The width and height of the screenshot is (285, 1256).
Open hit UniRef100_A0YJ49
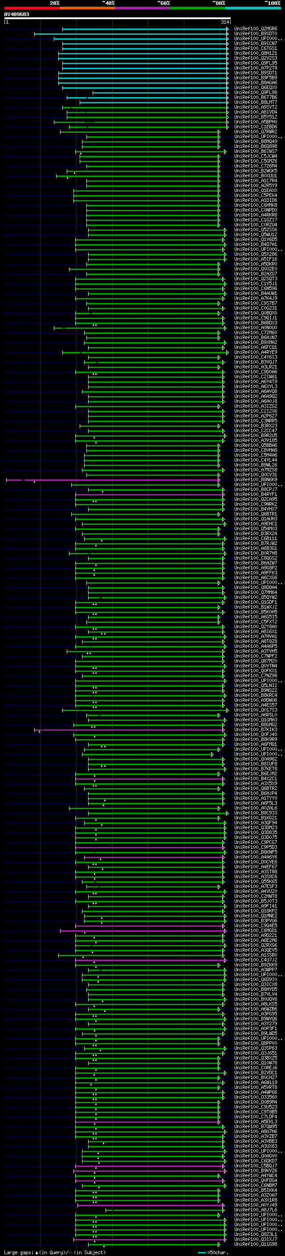click(x=256, y=1205)
